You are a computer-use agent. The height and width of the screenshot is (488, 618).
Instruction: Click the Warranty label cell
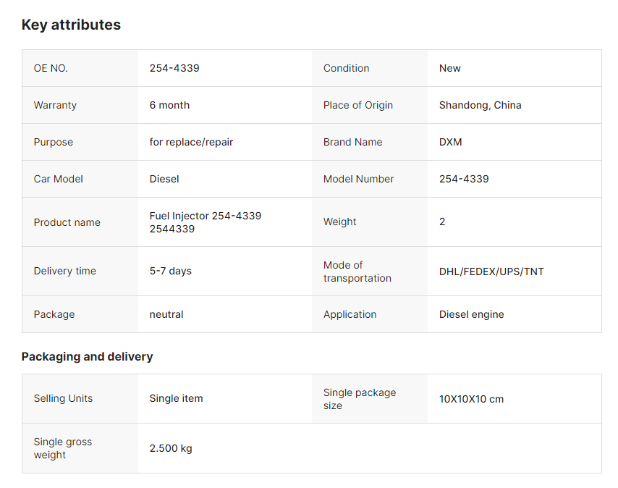click(x=80, y=105)
